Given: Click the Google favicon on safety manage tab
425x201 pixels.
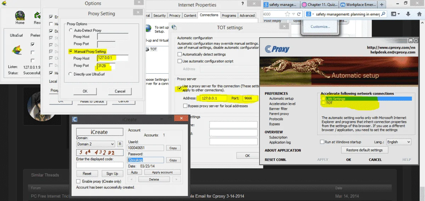Looking at the screenshot, I should tap(267, 5).
